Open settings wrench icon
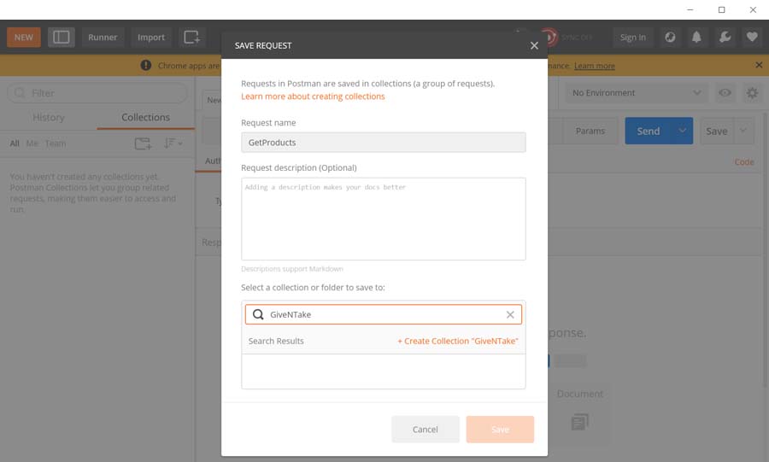This screenshot has width=769, height=462. pyautogui.click(x=725, y=38)
